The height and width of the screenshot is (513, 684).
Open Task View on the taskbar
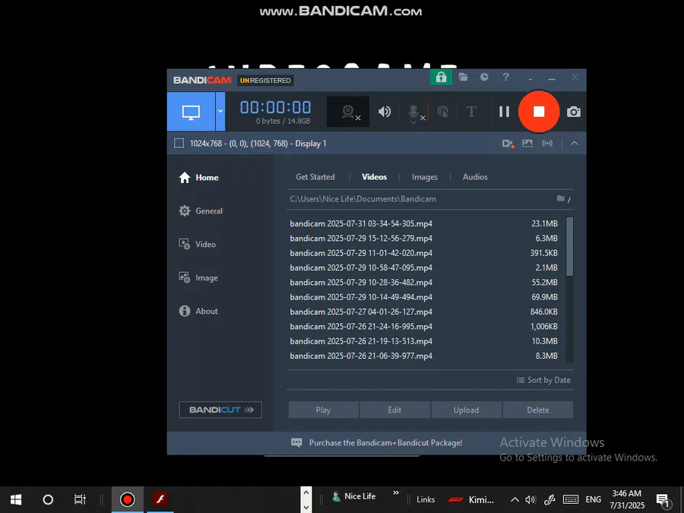pos(80,499)
